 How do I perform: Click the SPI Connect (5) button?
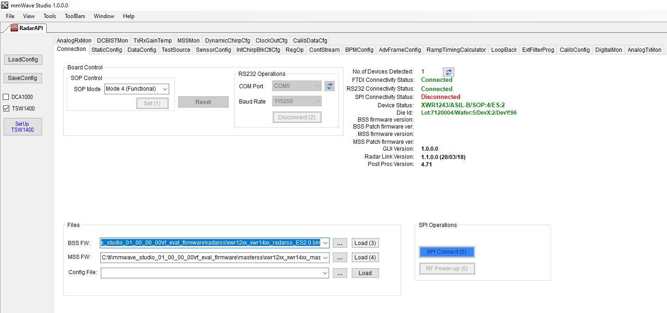point(447,252)
